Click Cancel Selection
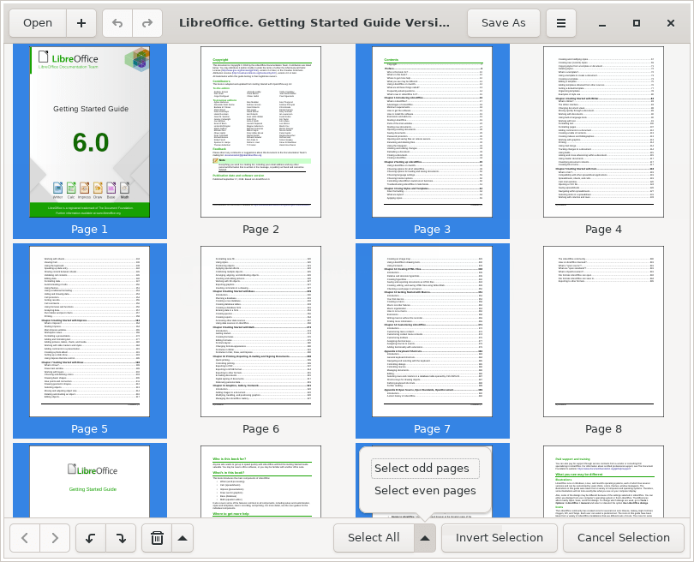The height and width of the screenshot is (562, 694). click(624, 538)
